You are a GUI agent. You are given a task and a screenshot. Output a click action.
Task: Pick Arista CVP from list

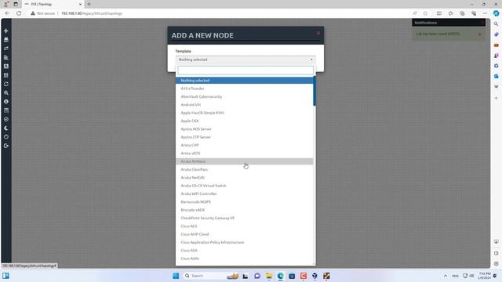[x=244, y=145]
